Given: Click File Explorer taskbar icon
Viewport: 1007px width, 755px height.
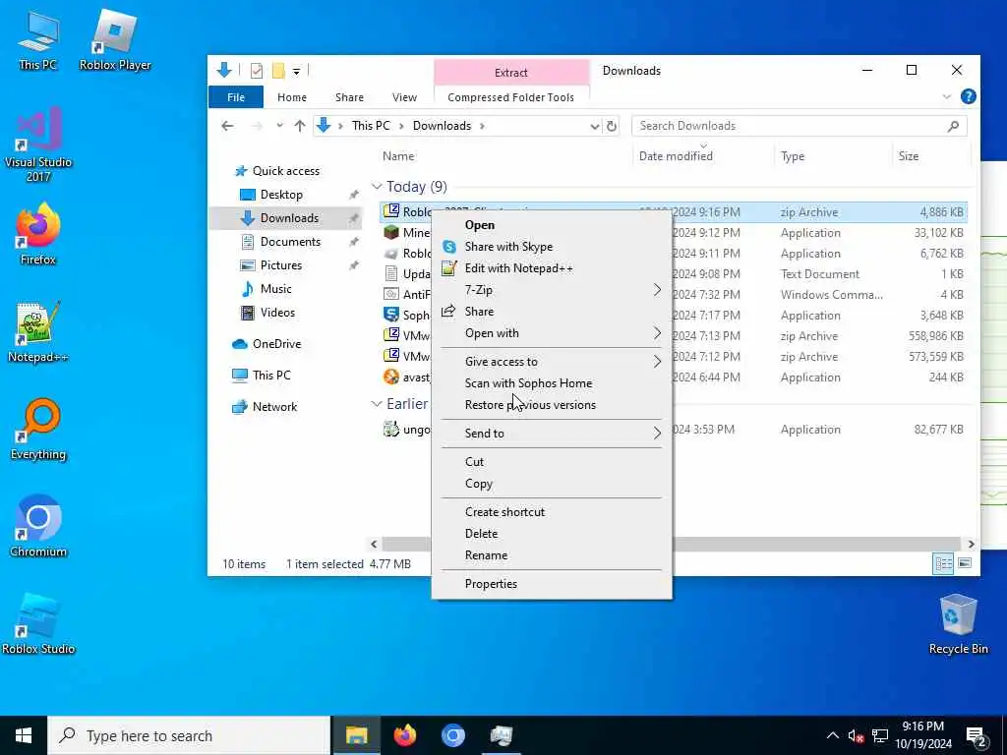Looking at the screenshot, I should [356, 735].
